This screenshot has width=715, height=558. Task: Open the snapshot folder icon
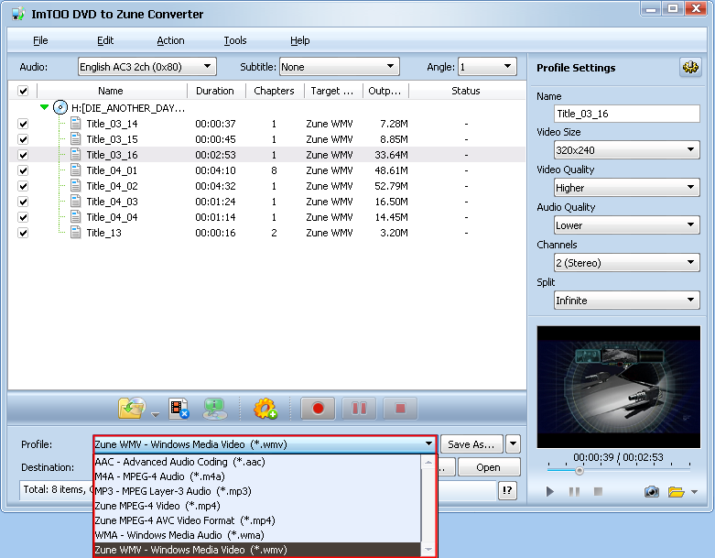click(x=677, y=491)
